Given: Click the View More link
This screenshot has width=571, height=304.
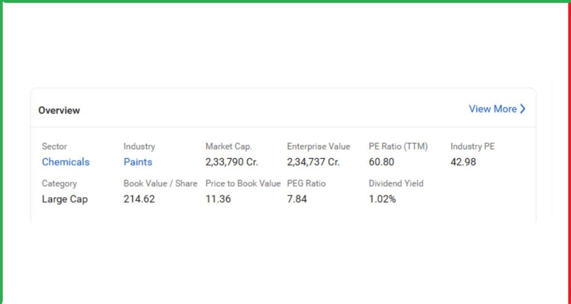Looking at the screenshot, I should pos(492,109).
